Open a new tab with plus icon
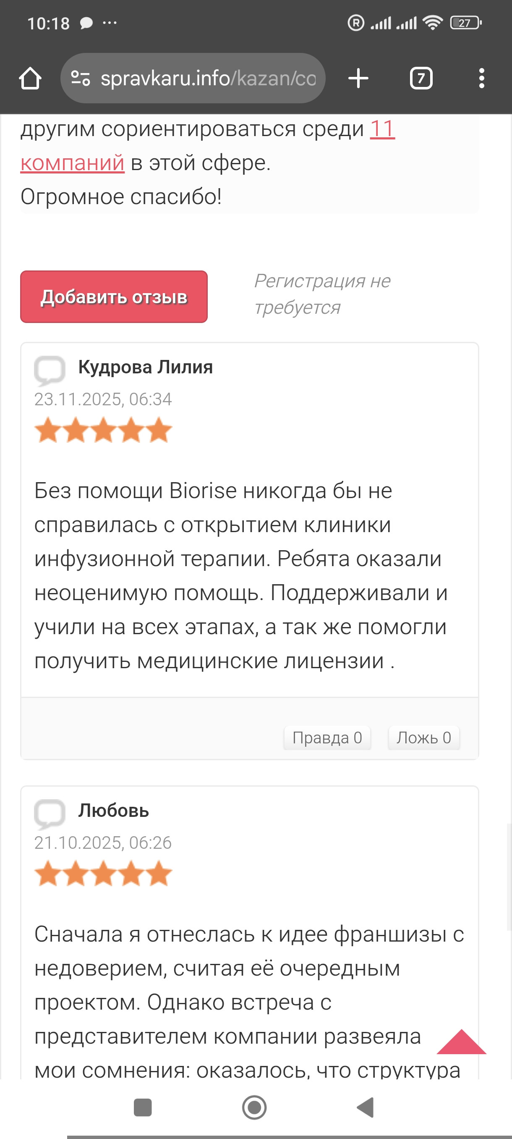This screenshot has width=512, height=1139. (358, 79)
